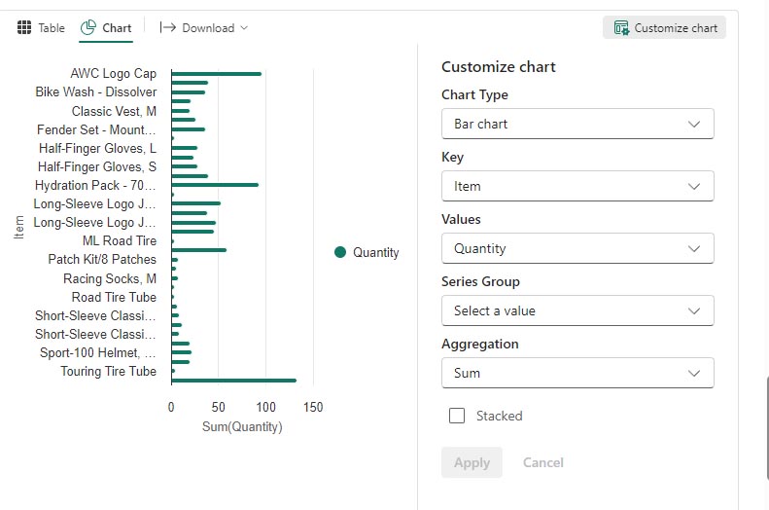Viewport: 769px width, 510px height.
Task: Click the Download arrow icon
Action: pos(168,27)
